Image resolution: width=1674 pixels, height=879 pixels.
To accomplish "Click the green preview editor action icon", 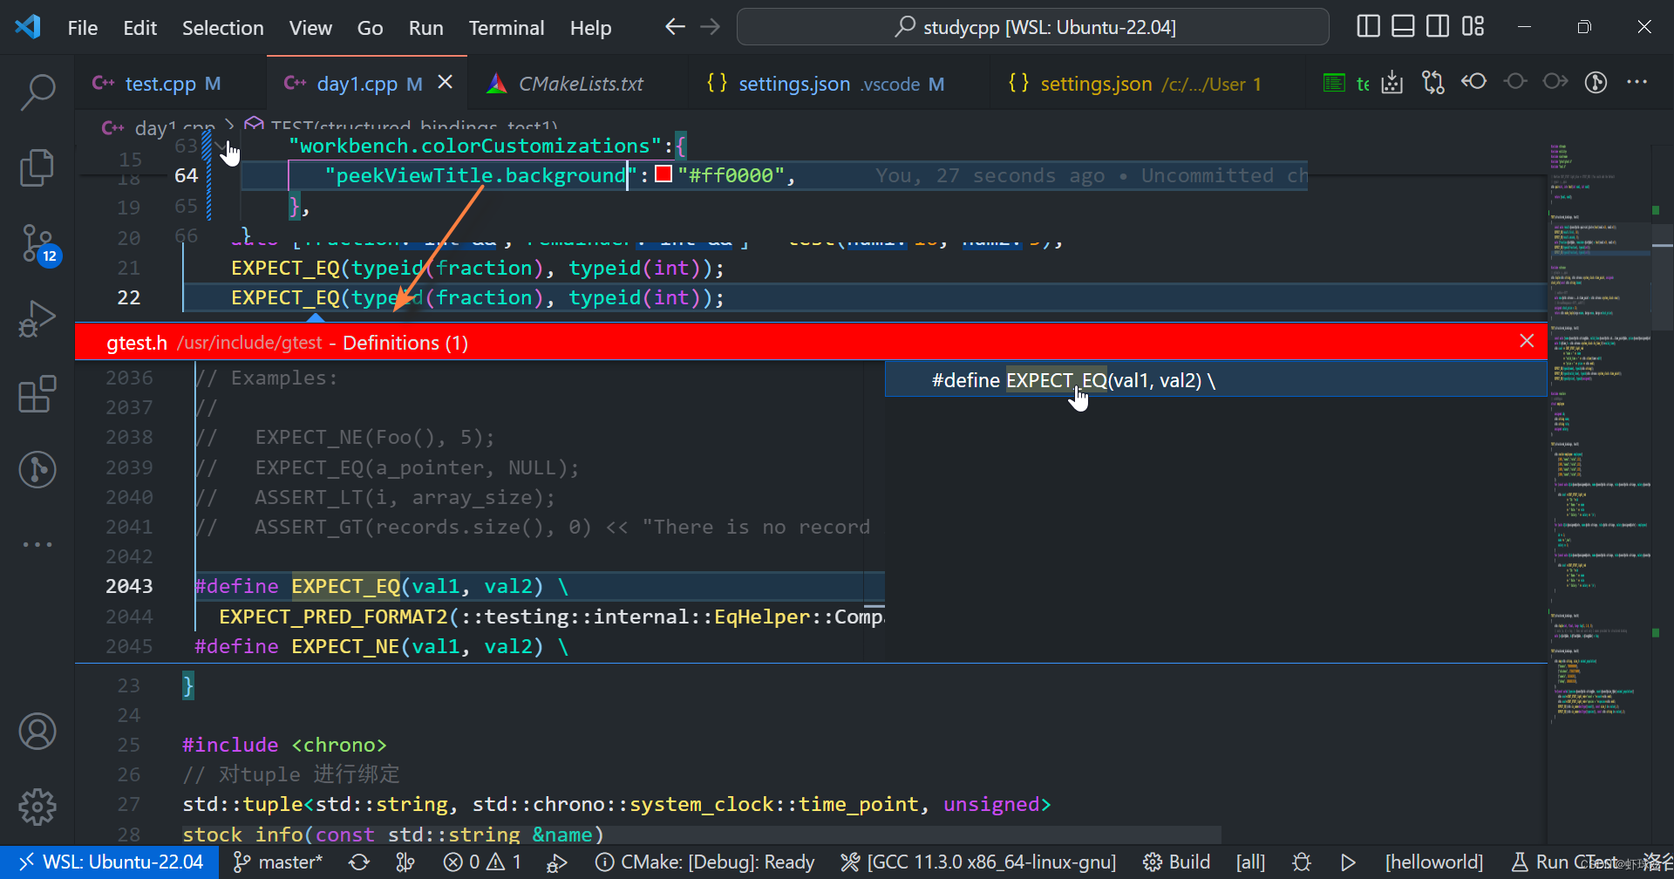I will pos(1334,83).
